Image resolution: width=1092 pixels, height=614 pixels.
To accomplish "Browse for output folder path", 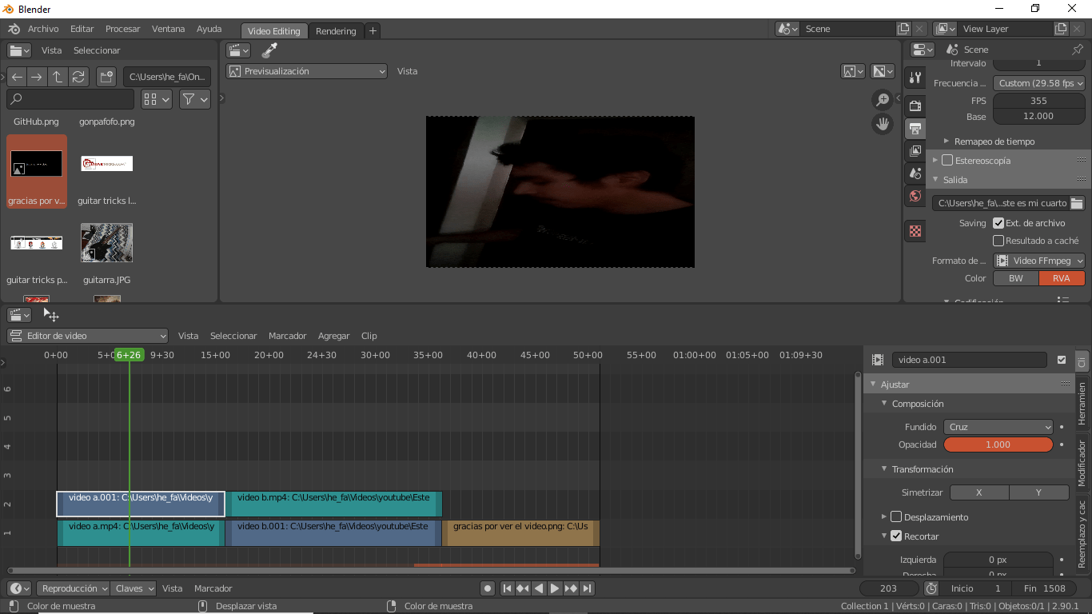I will (x=1077, y=203).
